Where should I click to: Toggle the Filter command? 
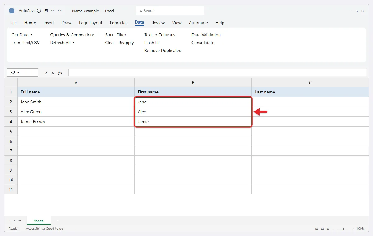[x=122, y=35]
